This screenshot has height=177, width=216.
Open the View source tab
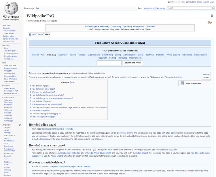click(x=149, y=8)
